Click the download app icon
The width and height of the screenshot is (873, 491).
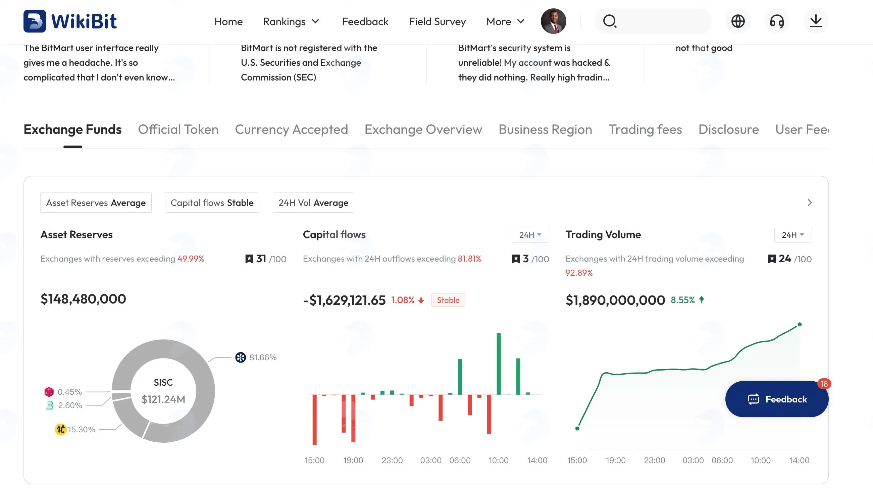click(x=816, y=21)
